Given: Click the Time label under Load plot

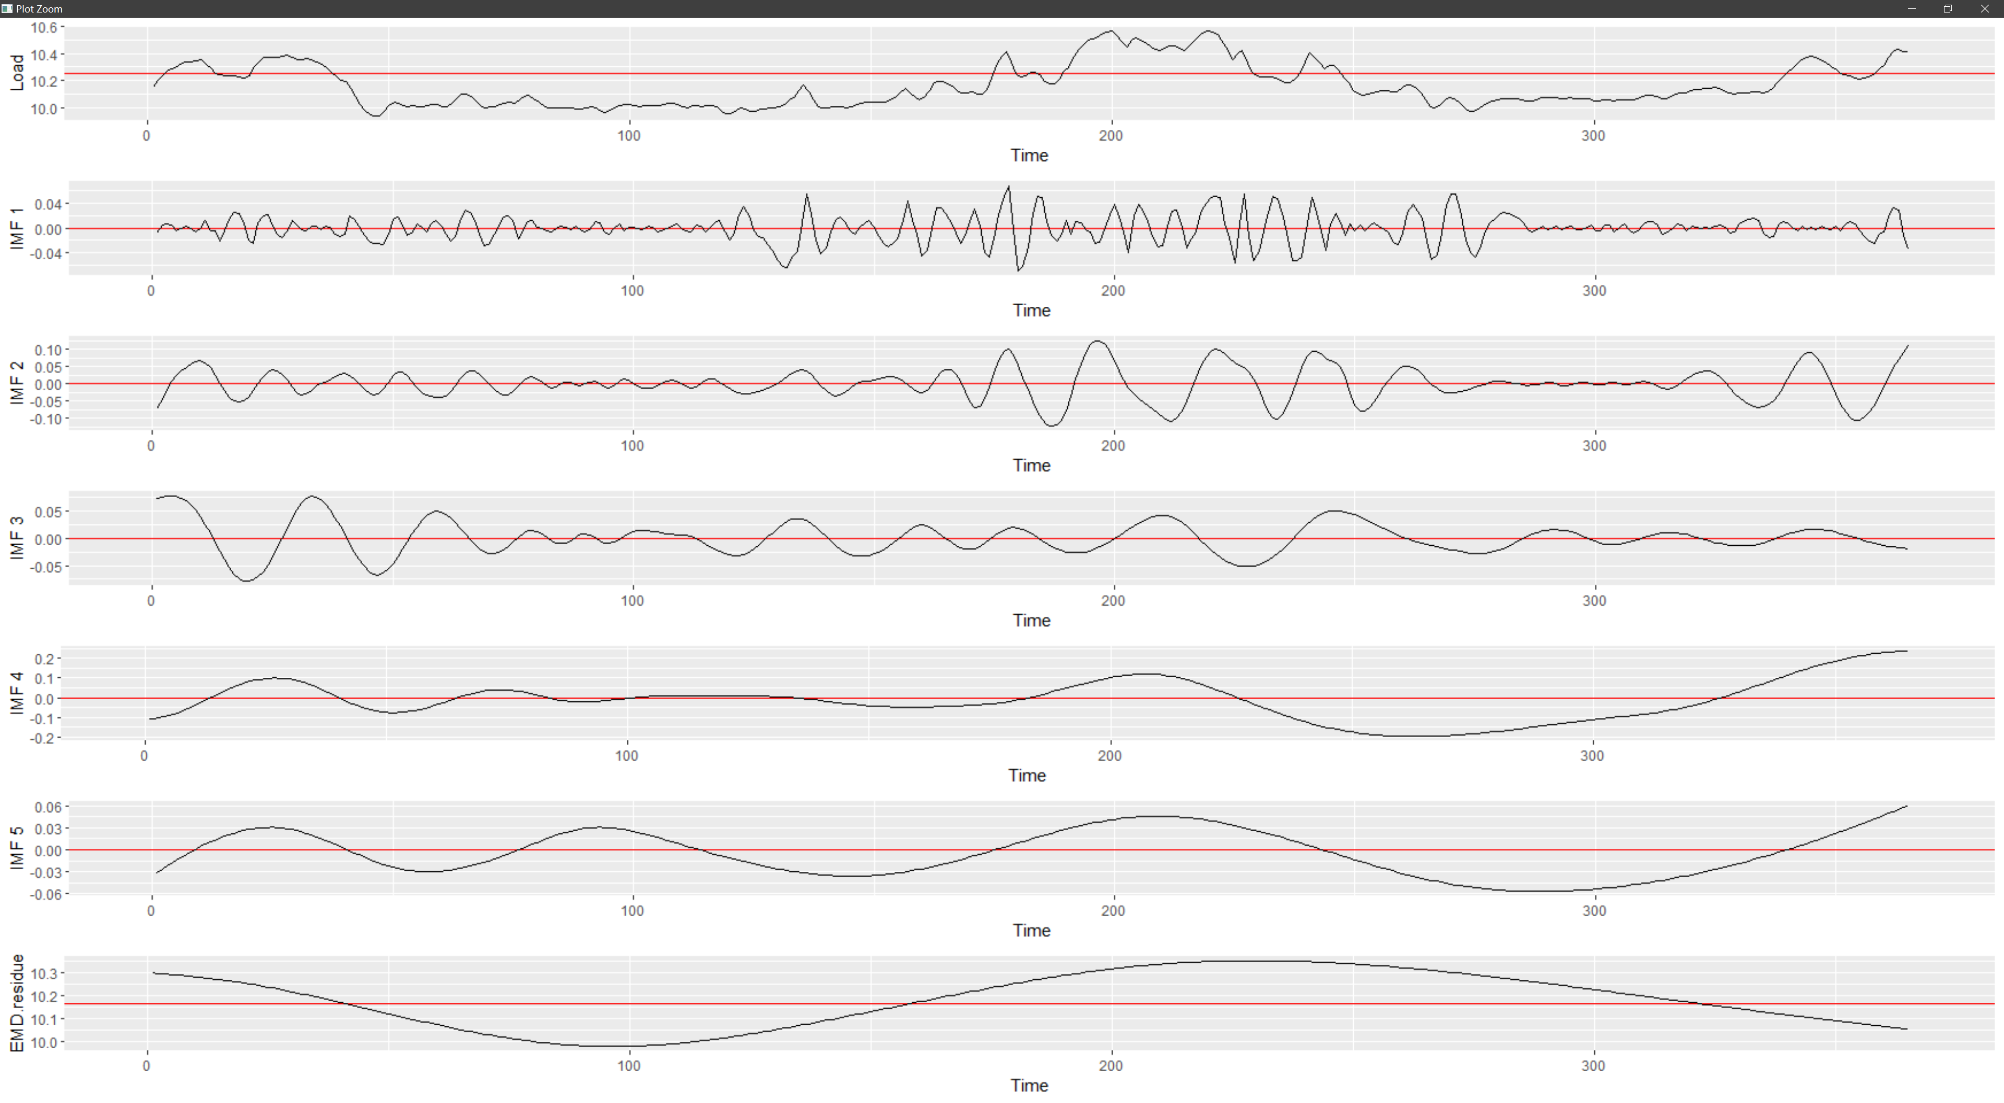Looking at the screenshot, I should click(1029, 155).
